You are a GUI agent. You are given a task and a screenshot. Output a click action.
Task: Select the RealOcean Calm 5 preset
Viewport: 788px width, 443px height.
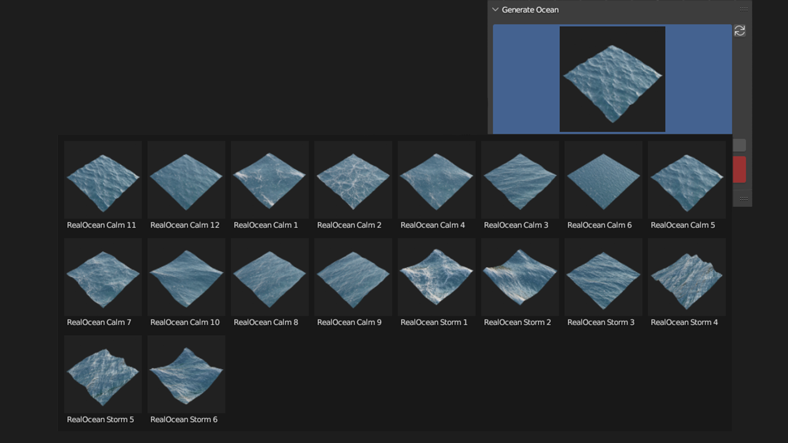coord(687,180)
